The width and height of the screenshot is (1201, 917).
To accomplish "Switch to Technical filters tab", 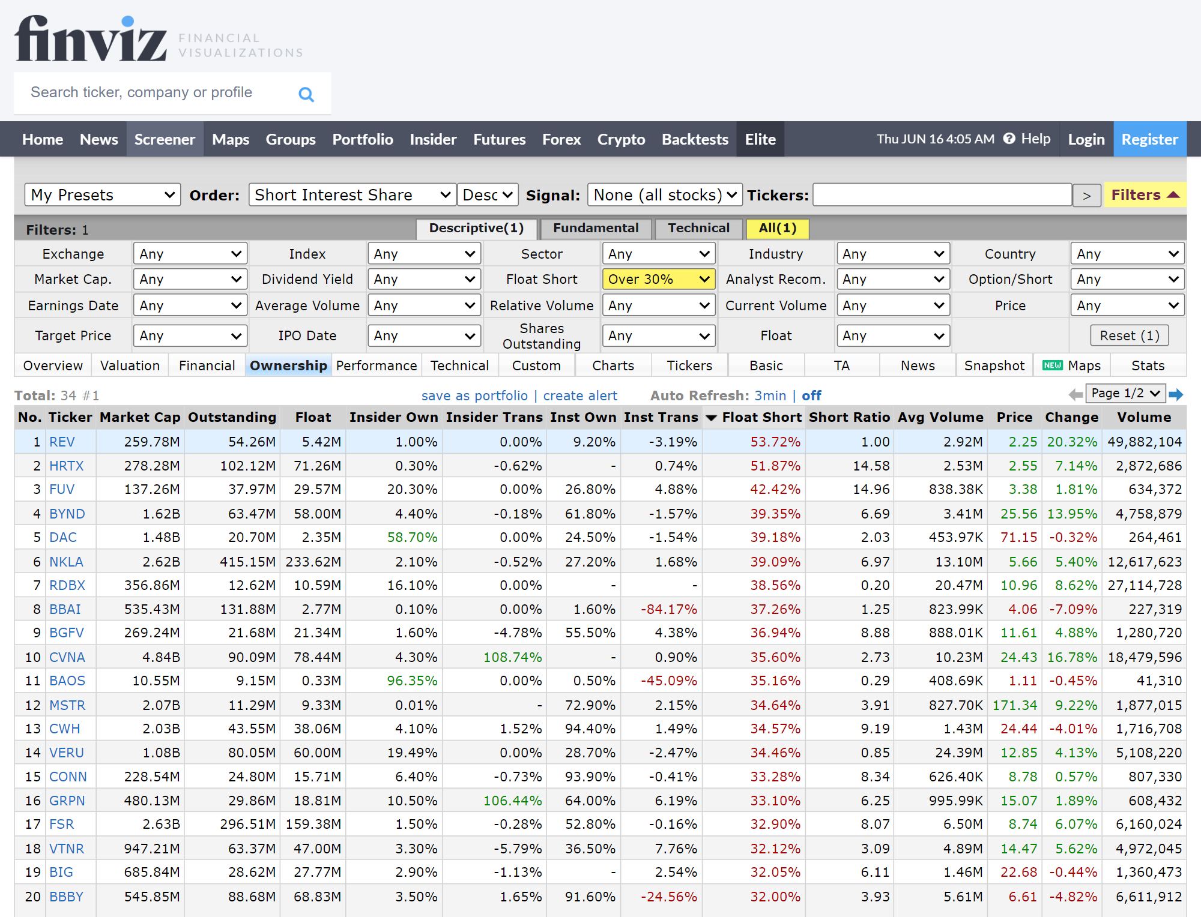I will point(698,228).
